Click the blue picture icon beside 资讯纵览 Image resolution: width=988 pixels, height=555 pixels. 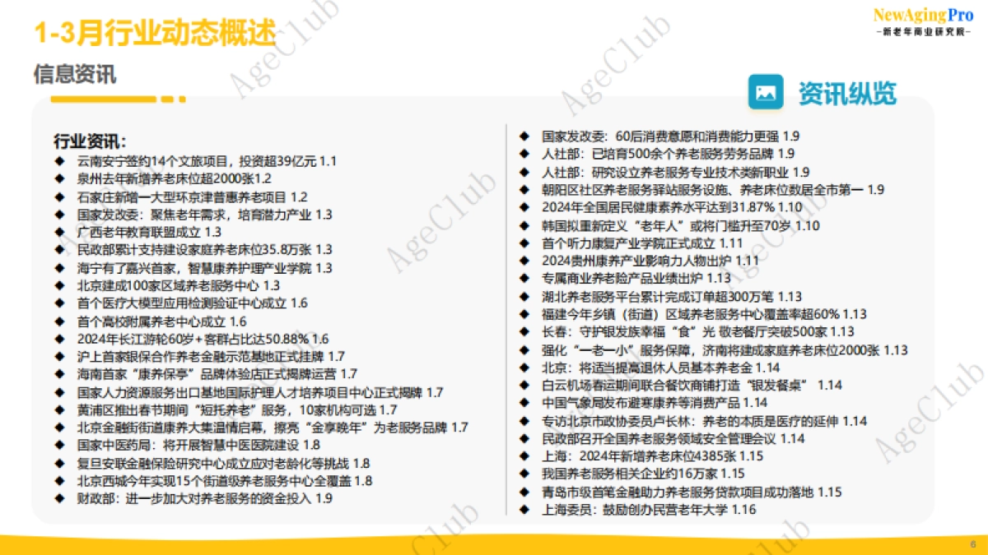pos(766,93)
